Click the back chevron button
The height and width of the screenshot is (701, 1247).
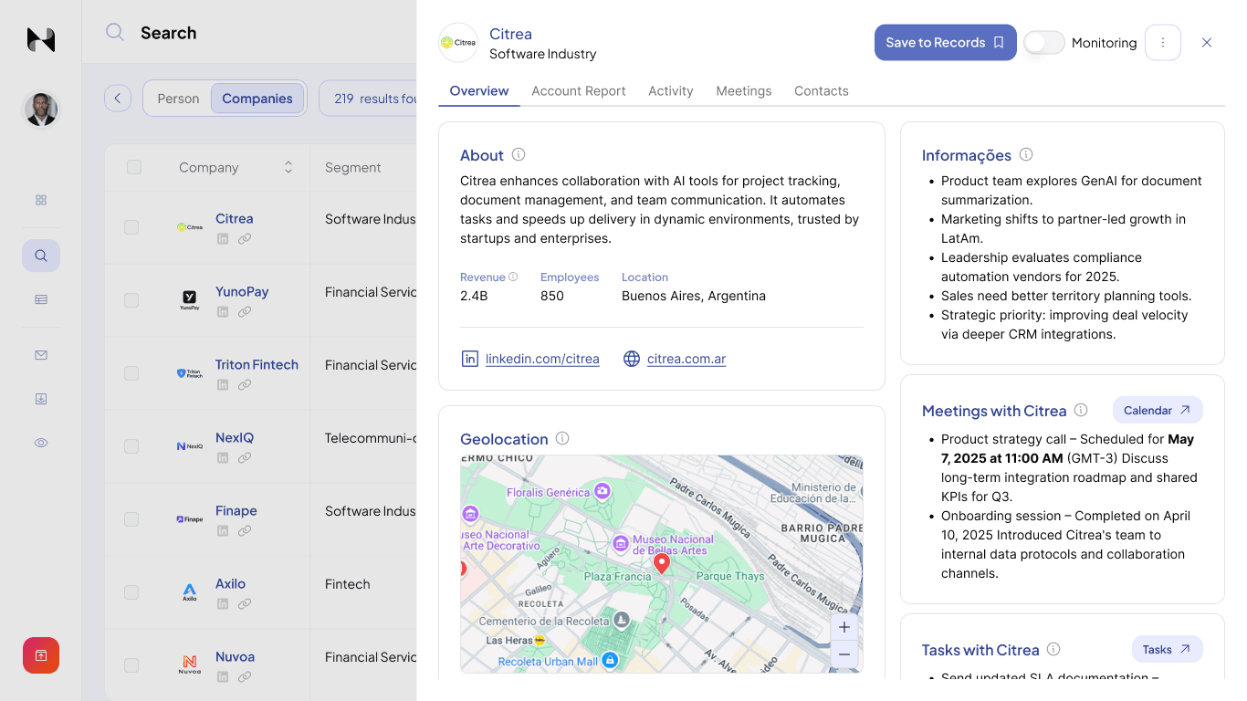click(118, 99)
